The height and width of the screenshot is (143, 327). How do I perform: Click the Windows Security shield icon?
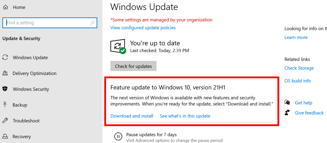click(5, 89)
